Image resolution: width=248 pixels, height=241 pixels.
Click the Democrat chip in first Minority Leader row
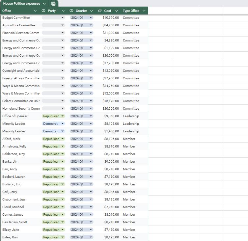point(50,124)
